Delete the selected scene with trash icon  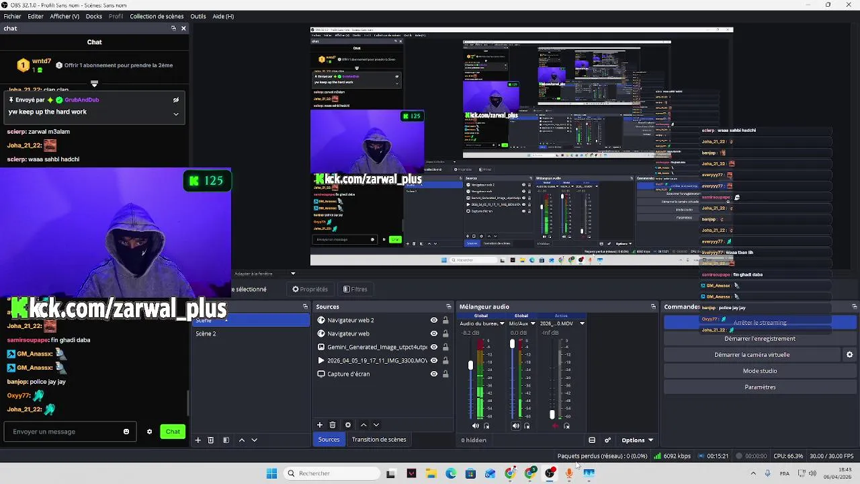click(210, 440)
